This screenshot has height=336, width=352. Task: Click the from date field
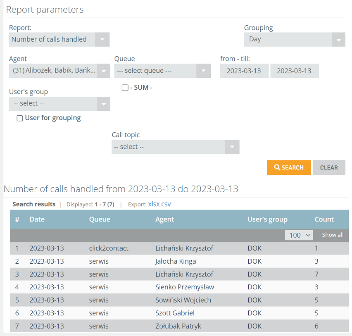coord(244,71)
